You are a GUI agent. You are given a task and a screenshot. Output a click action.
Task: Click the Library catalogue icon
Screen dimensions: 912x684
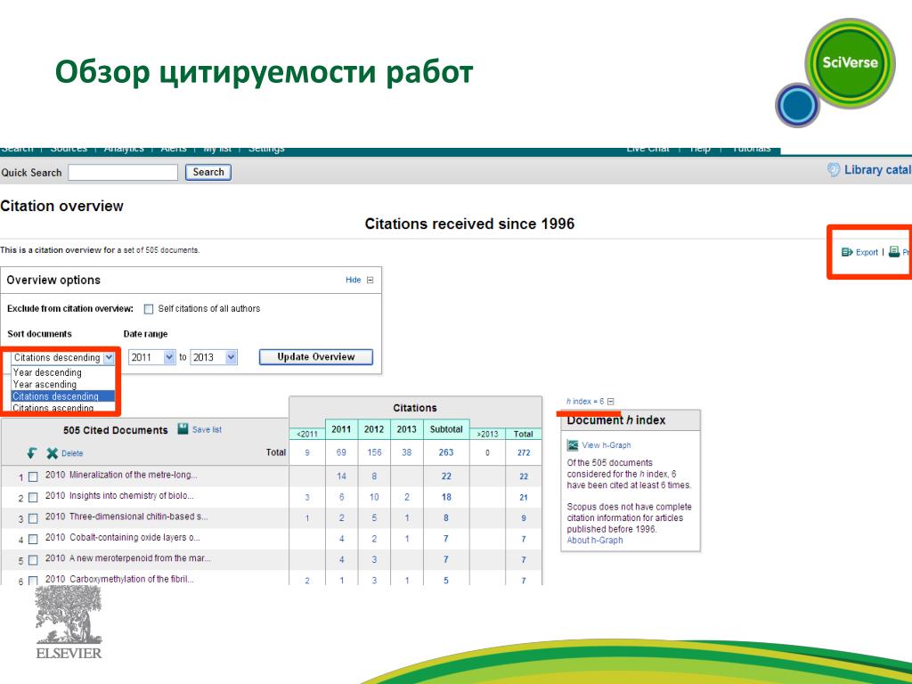(x=834, y=169)
